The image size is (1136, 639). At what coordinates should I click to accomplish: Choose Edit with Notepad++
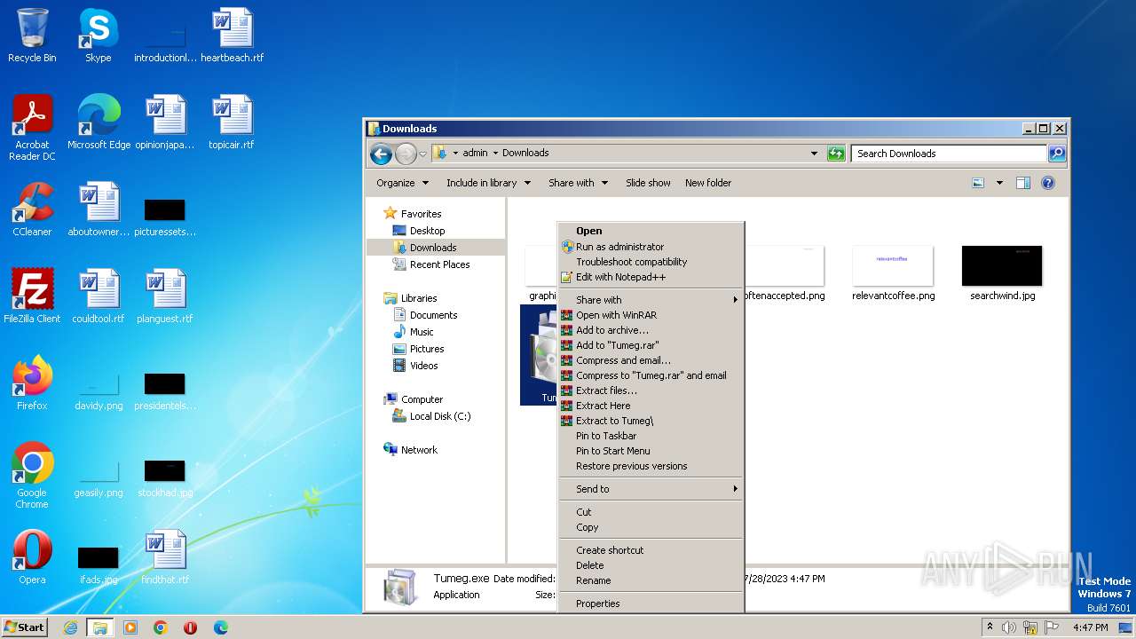coord(651,277)
